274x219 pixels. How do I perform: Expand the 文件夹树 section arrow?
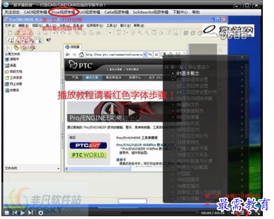coord(58,168)
